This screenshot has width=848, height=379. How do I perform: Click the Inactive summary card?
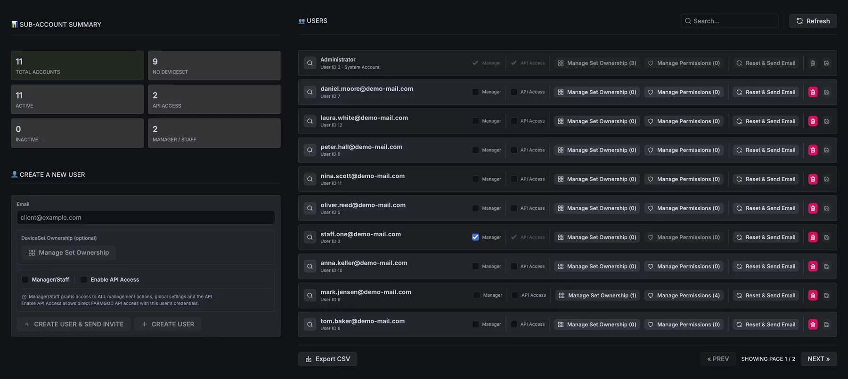click(77, 133)
